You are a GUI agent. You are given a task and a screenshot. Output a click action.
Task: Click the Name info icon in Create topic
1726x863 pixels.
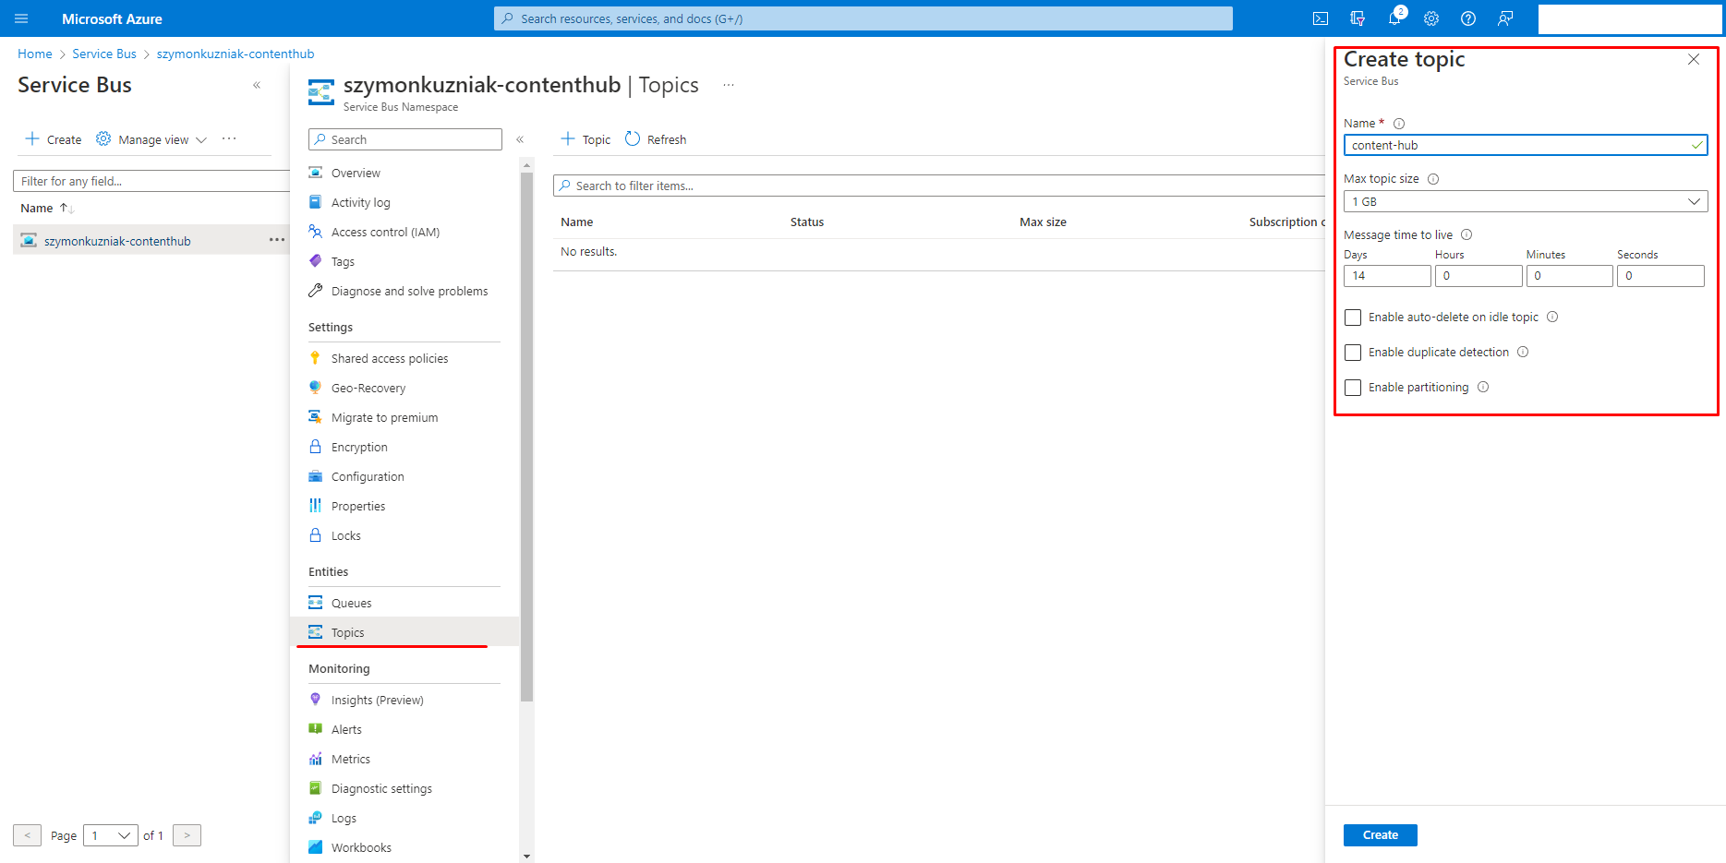click(x=1399, y=124)
